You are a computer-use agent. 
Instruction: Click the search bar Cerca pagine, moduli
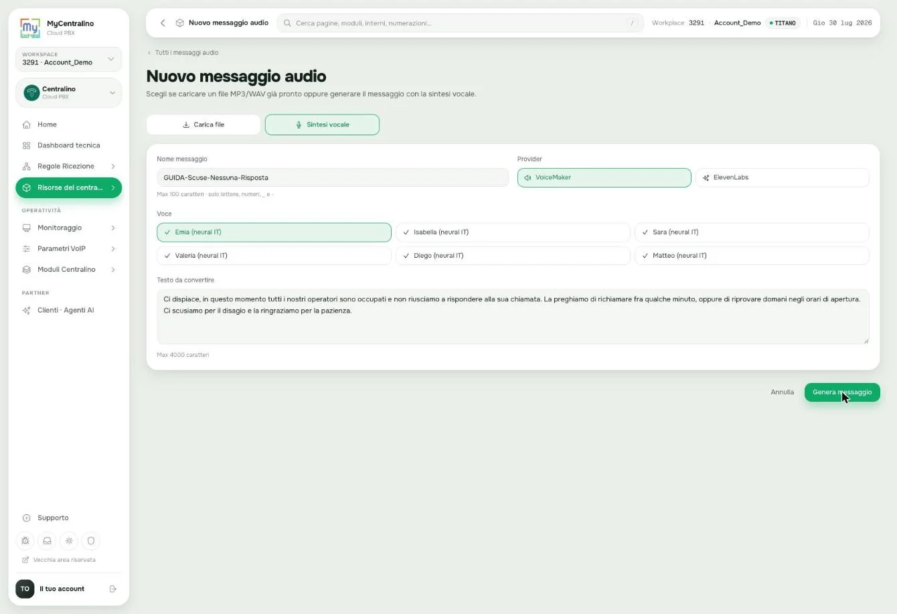[461, 23]
